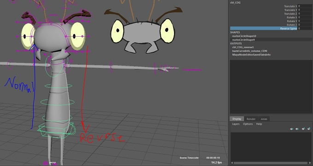Open the Help menu in layer editor
313x166 pixels.
click(x=259, y=124)
